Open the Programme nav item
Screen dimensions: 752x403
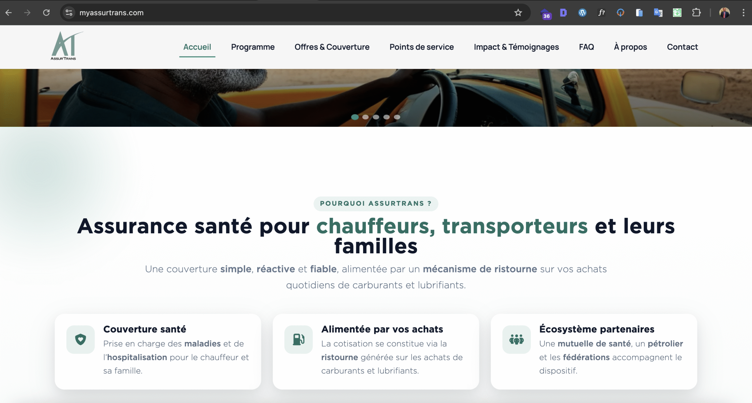[x=253, y=47]
